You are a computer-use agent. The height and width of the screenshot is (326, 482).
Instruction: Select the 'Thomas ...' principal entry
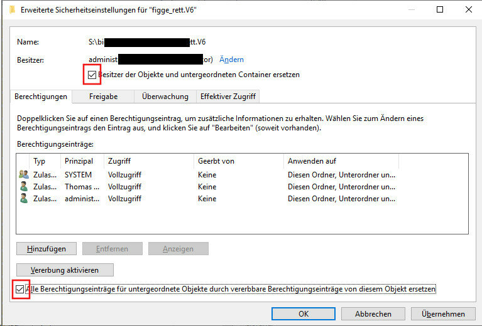click(82, 187)
